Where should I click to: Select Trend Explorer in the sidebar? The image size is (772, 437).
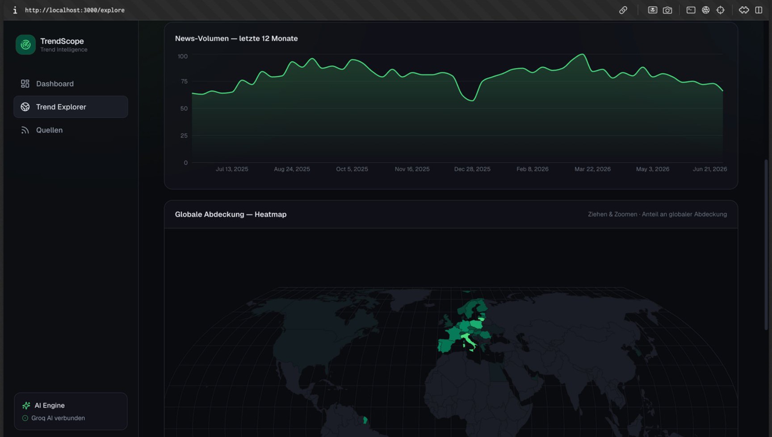click(71, 107)
